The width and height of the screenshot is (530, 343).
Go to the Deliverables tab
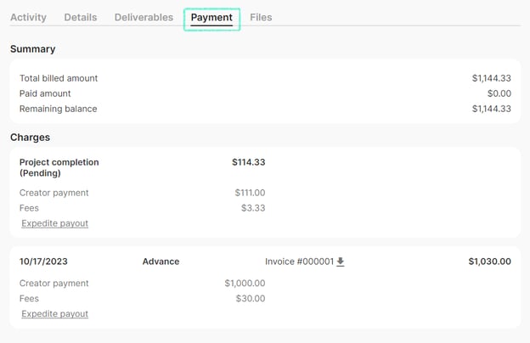click(x=144, y=17)
